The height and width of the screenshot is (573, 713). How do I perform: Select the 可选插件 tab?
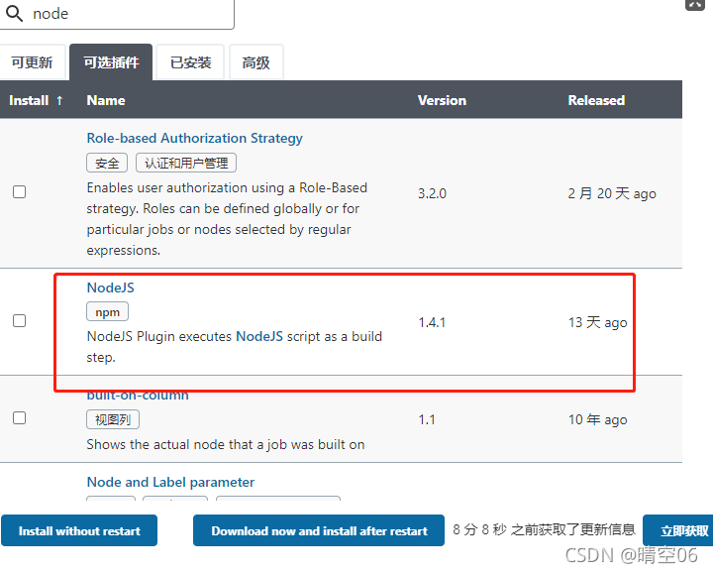[x=111, y=62]
